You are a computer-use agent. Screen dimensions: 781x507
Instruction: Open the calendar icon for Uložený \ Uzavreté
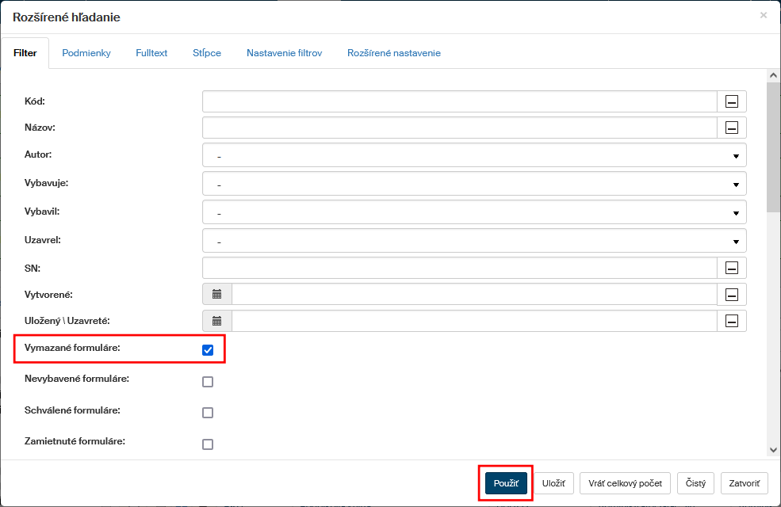217,321
